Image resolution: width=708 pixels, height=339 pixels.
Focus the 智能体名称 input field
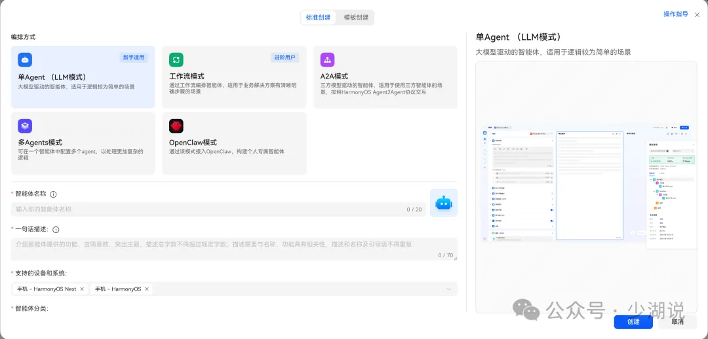click(218, 209)
